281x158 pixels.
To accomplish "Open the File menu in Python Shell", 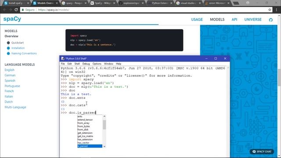I will [63, 64].
